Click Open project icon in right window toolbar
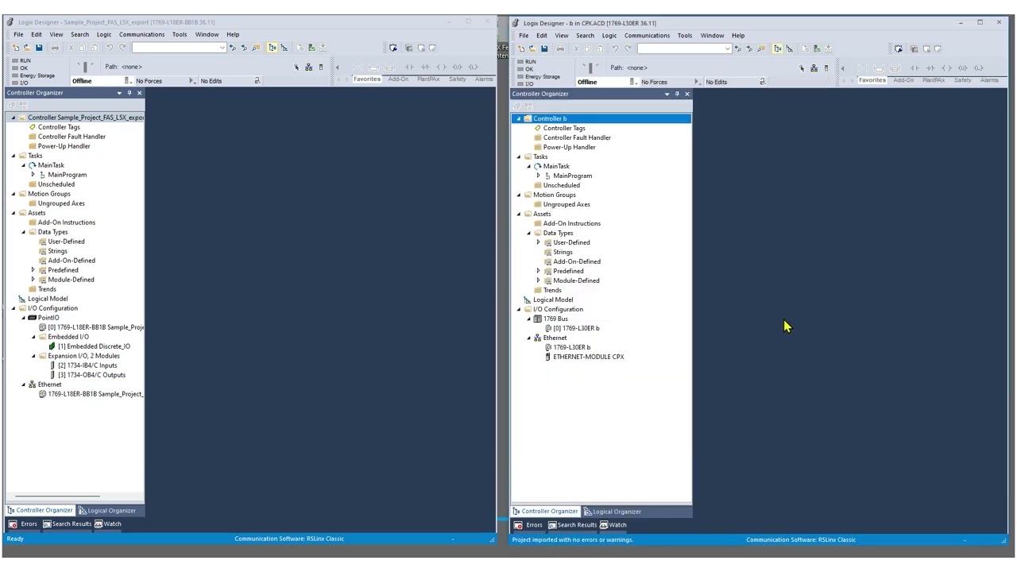 pyautogui.click(x=532, y=48)
